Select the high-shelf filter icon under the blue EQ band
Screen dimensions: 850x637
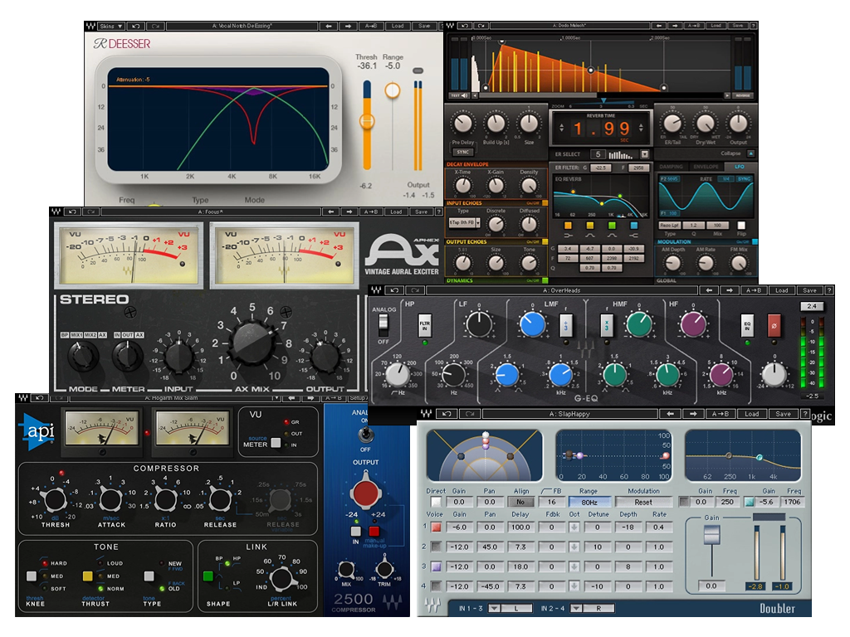pyautogui.click(x=633, y=236)
